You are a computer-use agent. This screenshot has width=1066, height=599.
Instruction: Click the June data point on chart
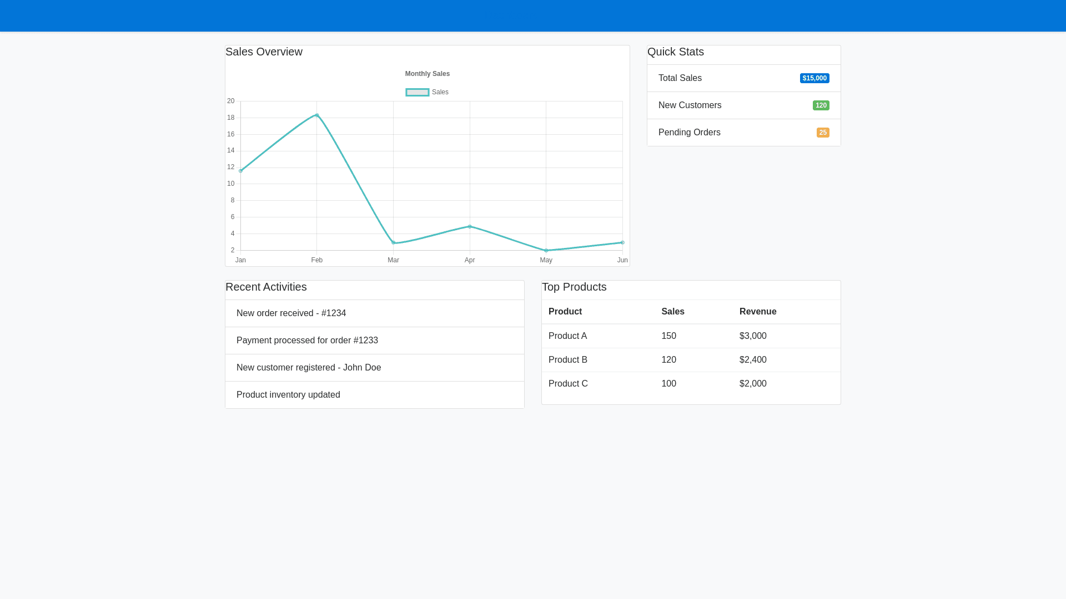622,242
